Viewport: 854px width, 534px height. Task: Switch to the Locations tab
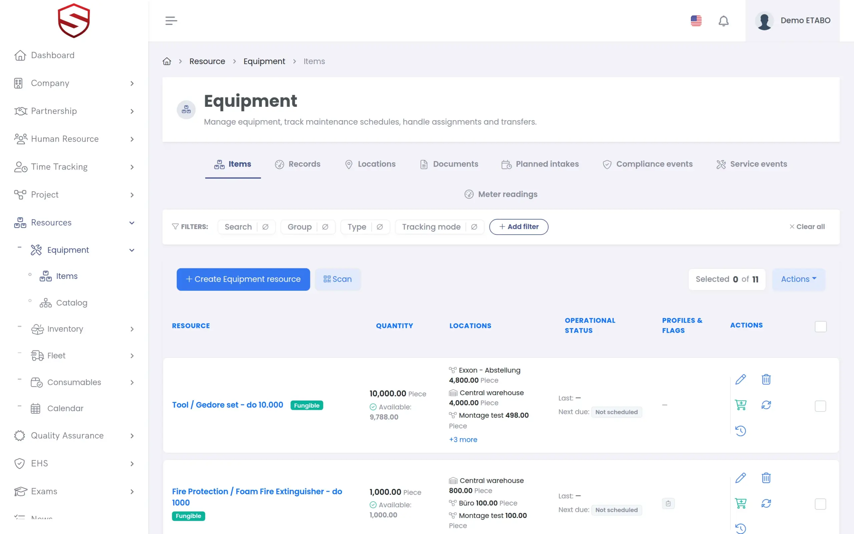point(370,164)
